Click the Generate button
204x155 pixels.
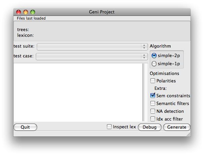[177, 127]
